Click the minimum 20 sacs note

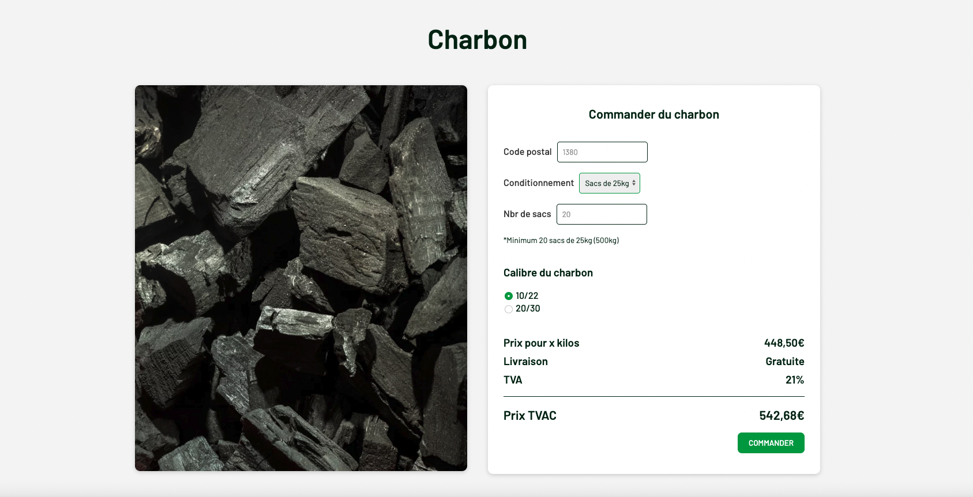(561, 241)
